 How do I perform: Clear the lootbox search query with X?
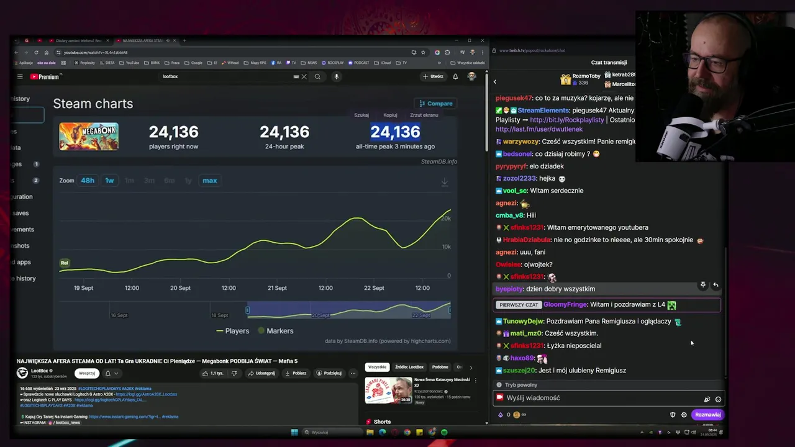[304, 76]
